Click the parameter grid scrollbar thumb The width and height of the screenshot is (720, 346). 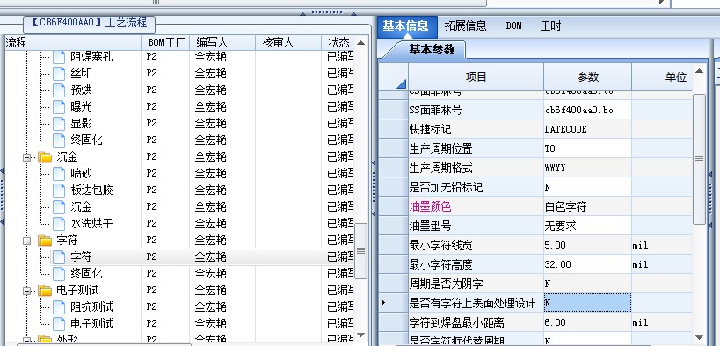(x=699, y=159)
